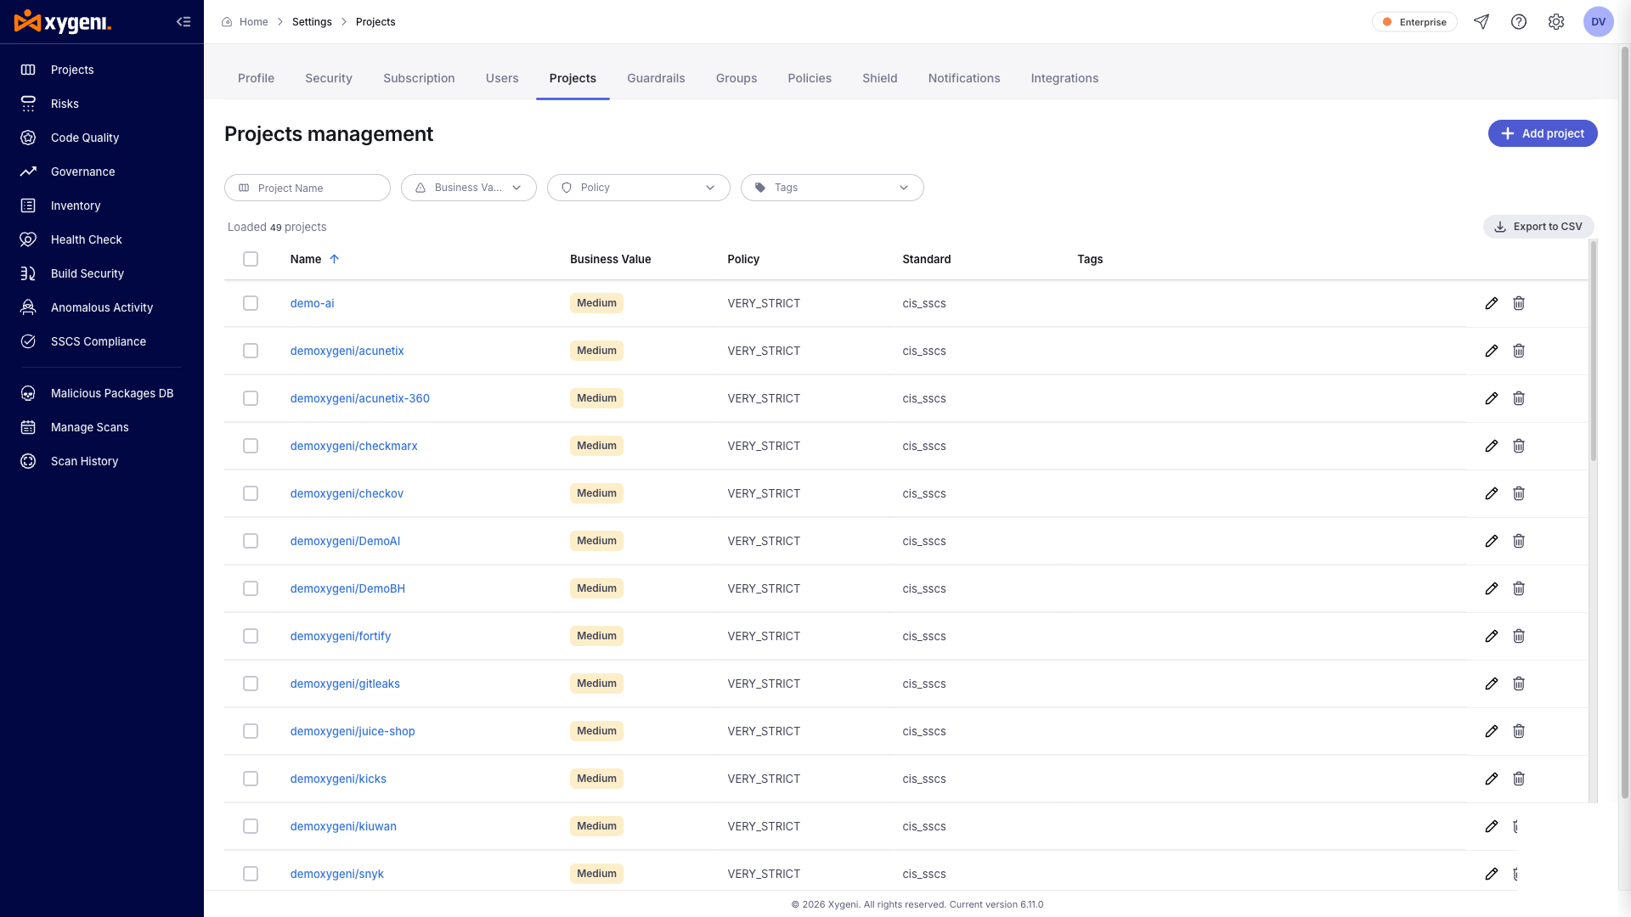Select the checkbox for demoxygeni/fortify

coord(251,636)
